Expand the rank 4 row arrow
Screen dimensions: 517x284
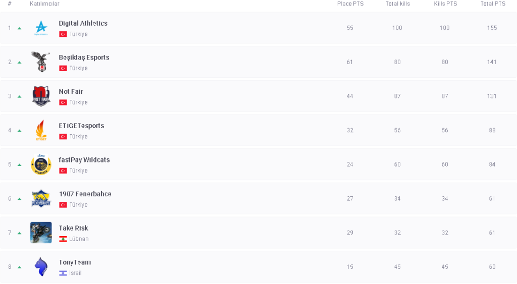coord(20,131)
